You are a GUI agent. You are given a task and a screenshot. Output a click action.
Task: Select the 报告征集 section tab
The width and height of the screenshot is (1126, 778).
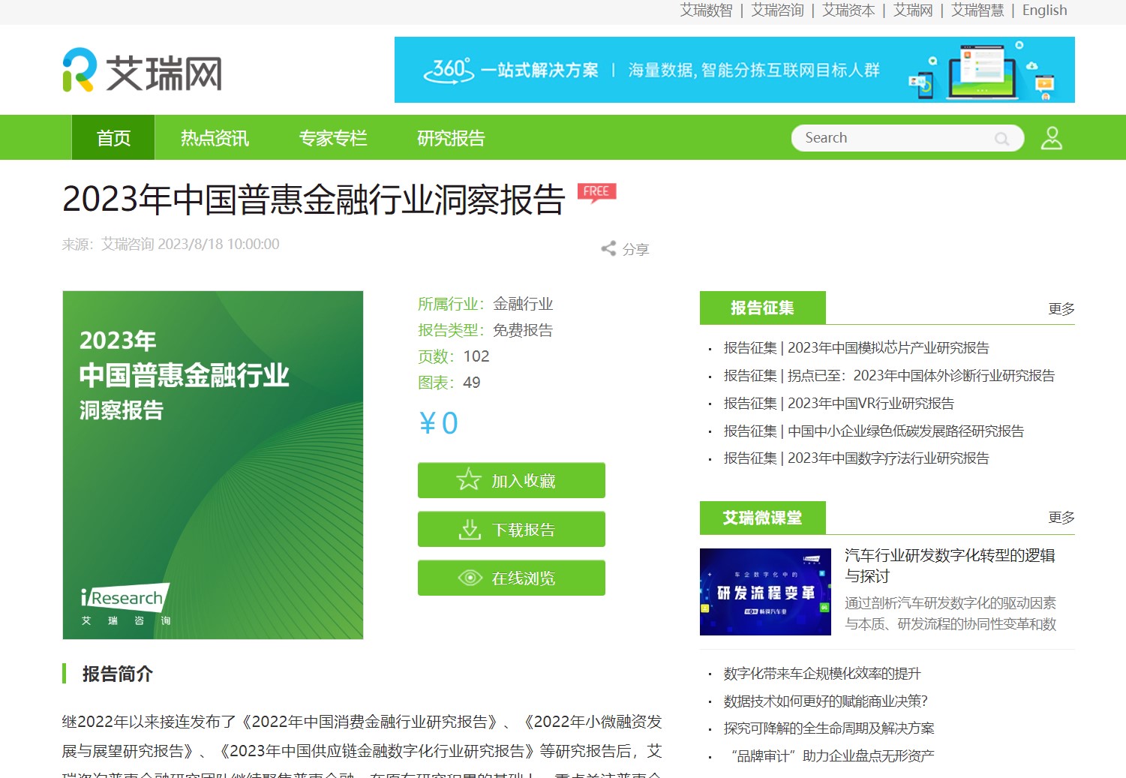tap(763, 308)
